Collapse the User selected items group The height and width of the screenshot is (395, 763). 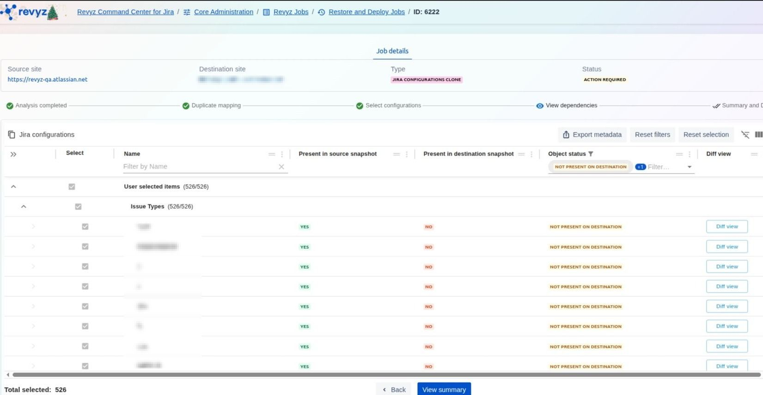coord(13,187)
